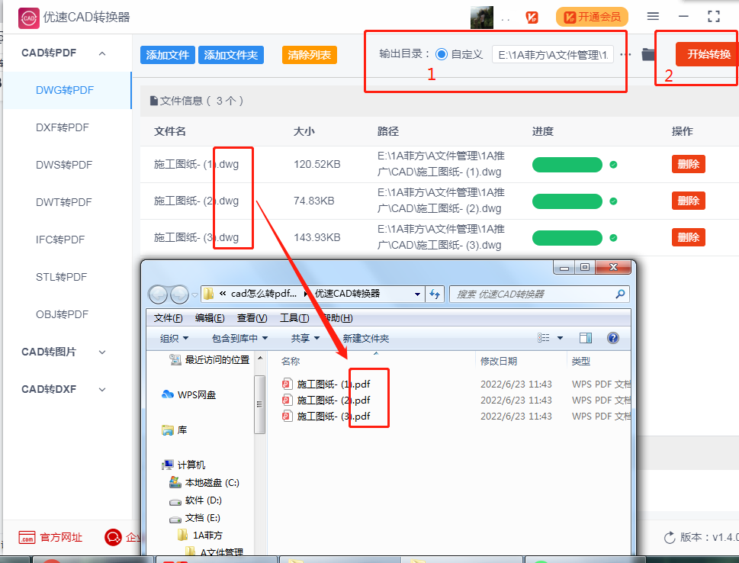739x563 pixels.
Task: Click the change view icon in Explorer
Action: point(544,338)
